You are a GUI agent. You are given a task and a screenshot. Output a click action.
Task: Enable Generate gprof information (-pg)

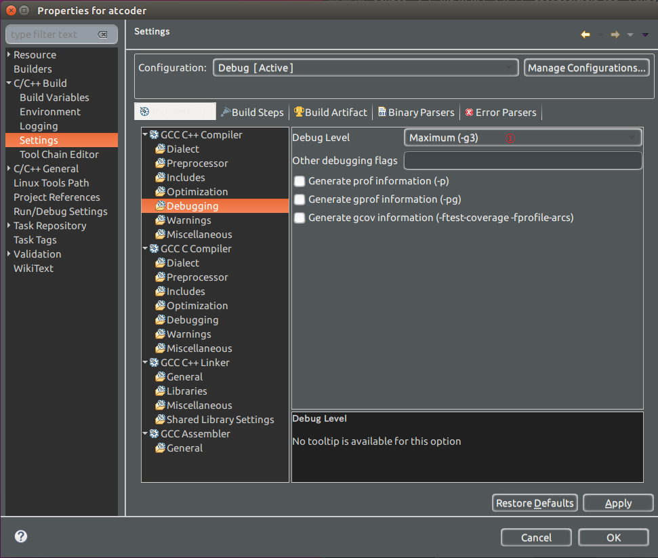pos(299,199)
